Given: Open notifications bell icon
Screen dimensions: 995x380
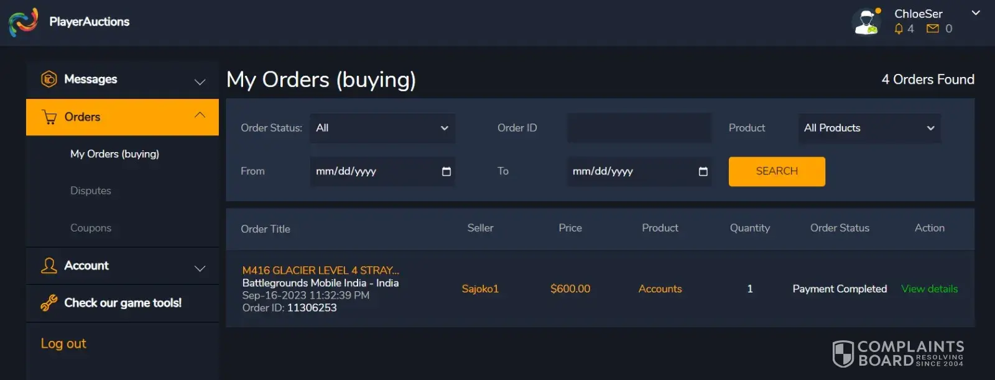Looking at the screenshot, I should [899, 29].
